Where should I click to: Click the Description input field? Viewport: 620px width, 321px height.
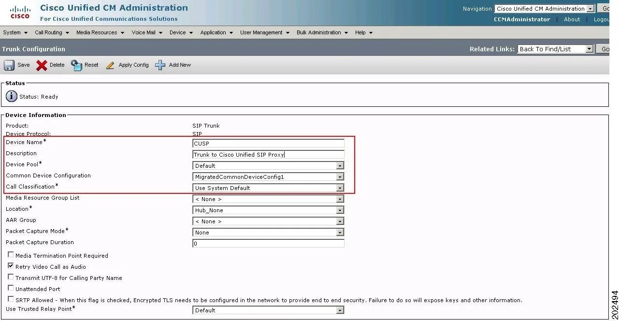click(268, 154)
